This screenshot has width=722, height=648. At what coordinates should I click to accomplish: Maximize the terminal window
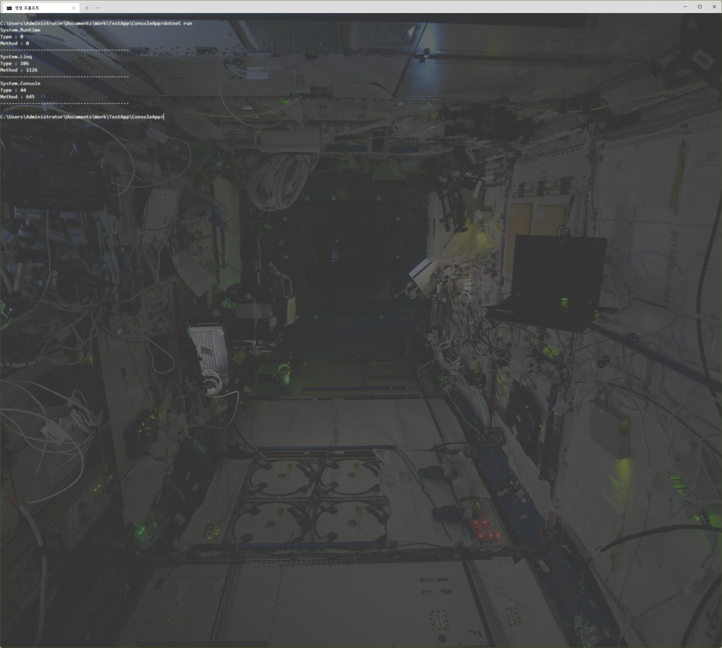click(x=699, y=7)
